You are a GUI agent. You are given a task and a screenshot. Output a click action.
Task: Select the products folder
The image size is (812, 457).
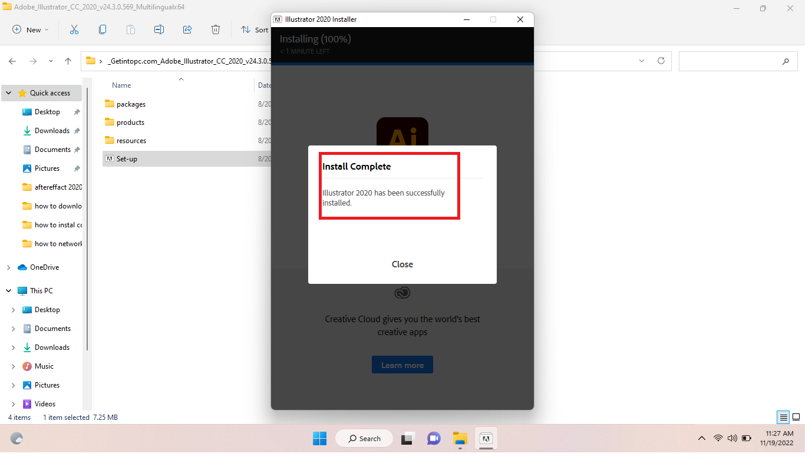click(130, 122)
